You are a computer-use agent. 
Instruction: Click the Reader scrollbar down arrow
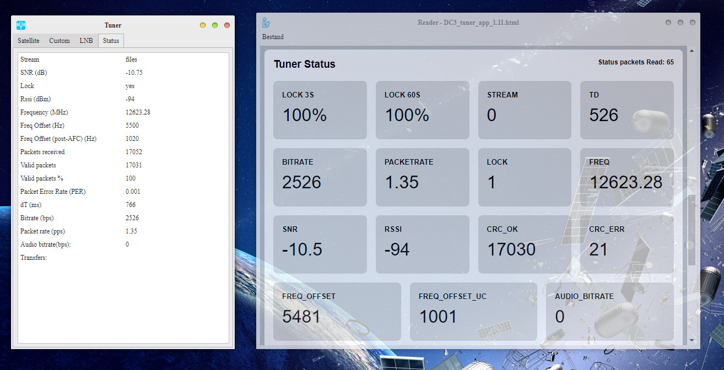point(691,340)
